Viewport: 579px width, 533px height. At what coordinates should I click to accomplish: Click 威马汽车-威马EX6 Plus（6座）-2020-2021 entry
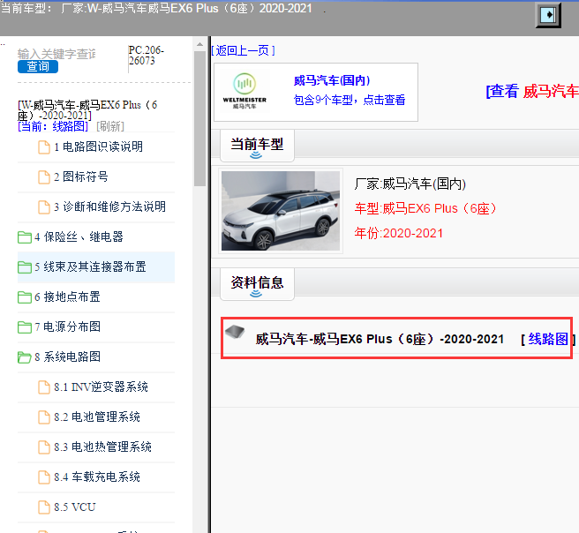[380, 339]
